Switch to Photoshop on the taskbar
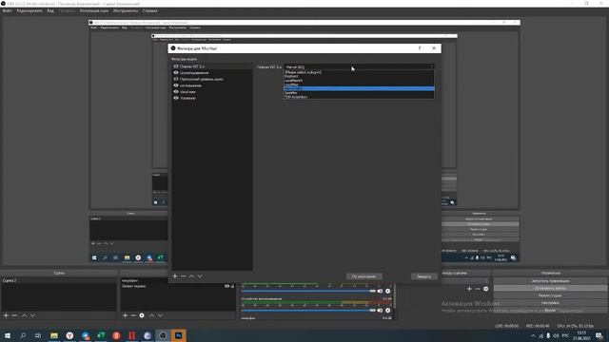609x342 pixels. tap(178, 335)
